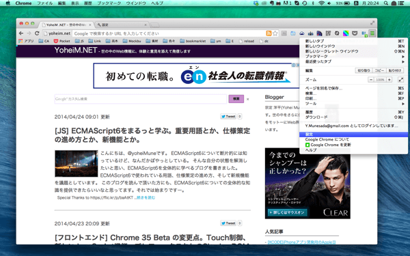Open the Pocket bookmark in bookmarks bar

pos(62,41)
